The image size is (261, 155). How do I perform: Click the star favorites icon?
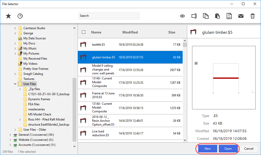point(8,16)
